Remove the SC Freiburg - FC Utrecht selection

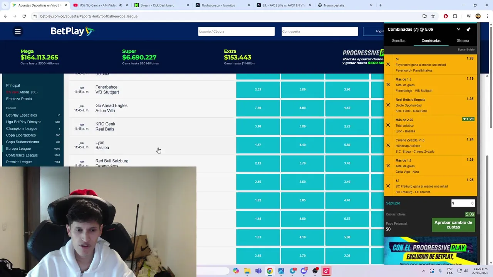(x=388, y=186)
